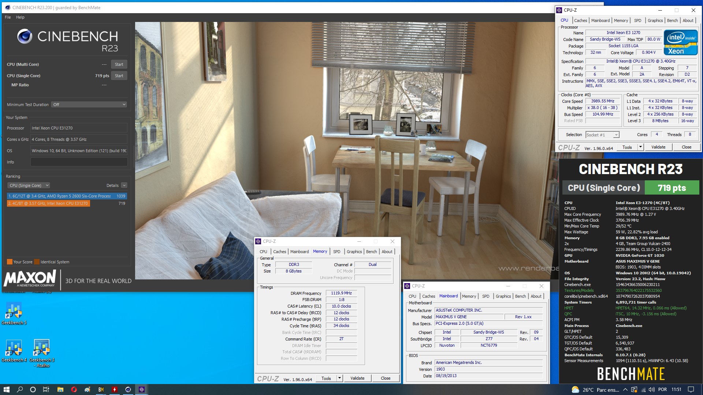The width and height of the screenshot is (703, 395).
Task: Click Tools button in top CPU-Z window
Action: click(627, 147)
